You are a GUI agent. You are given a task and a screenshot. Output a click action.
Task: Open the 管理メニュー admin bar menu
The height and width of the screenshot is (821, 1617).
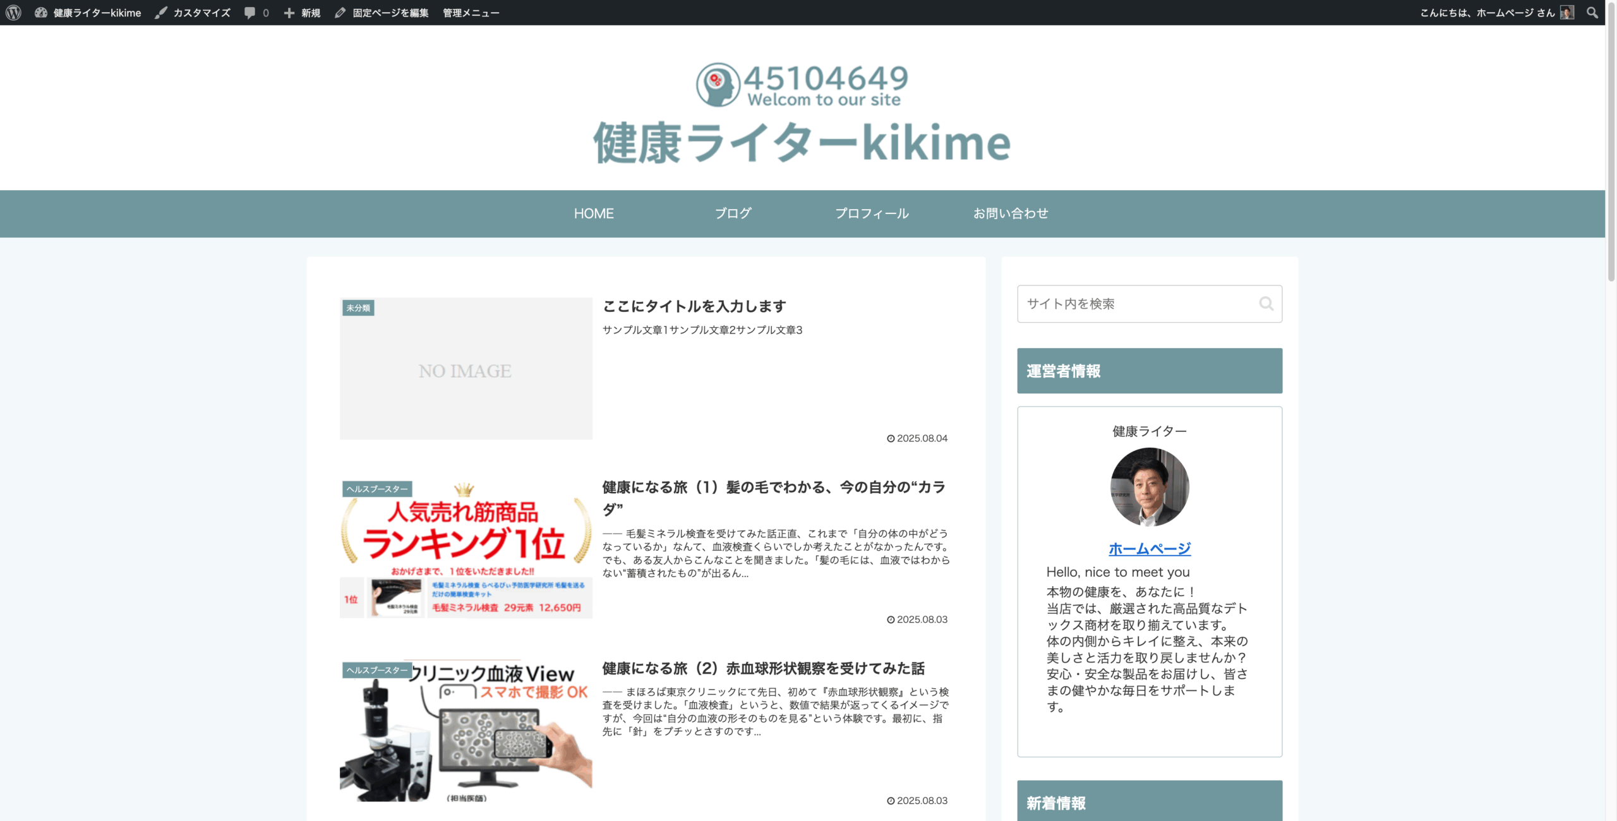(x=471, y=13)
